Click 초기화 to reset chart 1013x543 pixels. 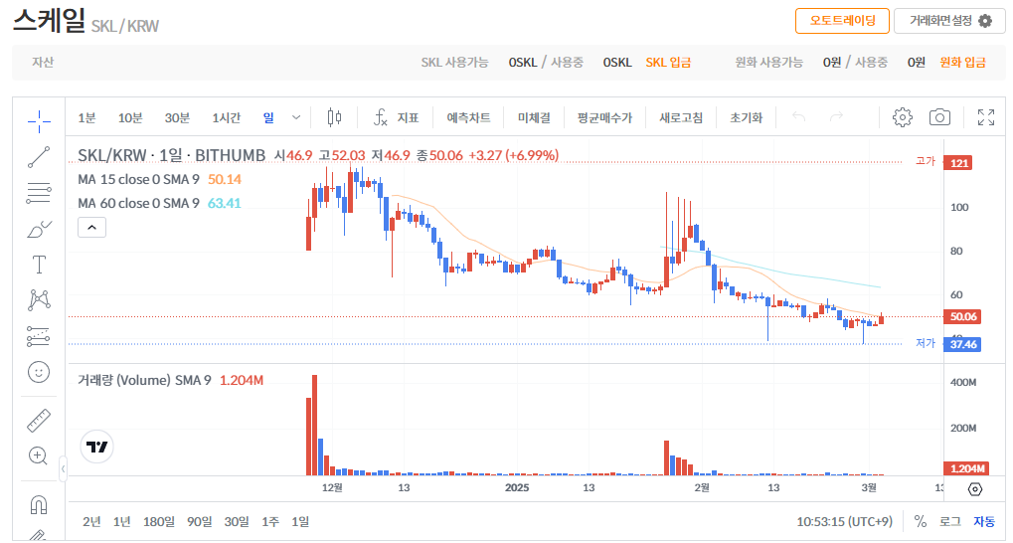(x=747, y=117)
